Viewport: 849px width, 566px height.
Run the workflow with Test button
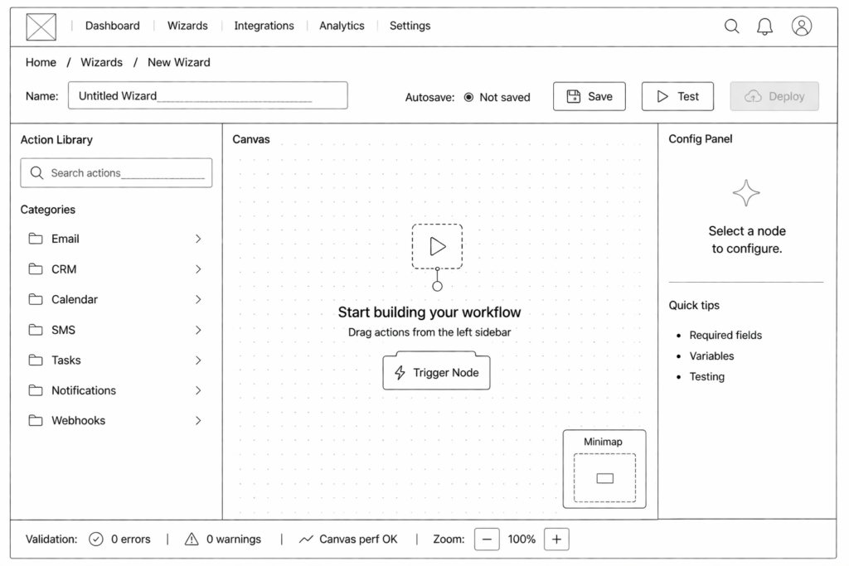click(677, 96)
